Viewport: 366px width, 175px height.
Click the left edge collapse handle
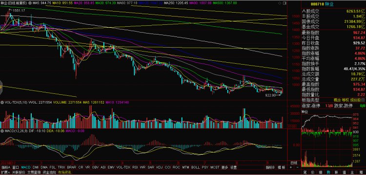click(x=1, y=87)
